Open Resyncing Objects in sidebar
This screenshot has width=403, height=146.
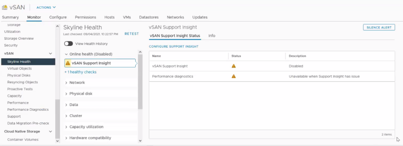[x=22, y=82]
